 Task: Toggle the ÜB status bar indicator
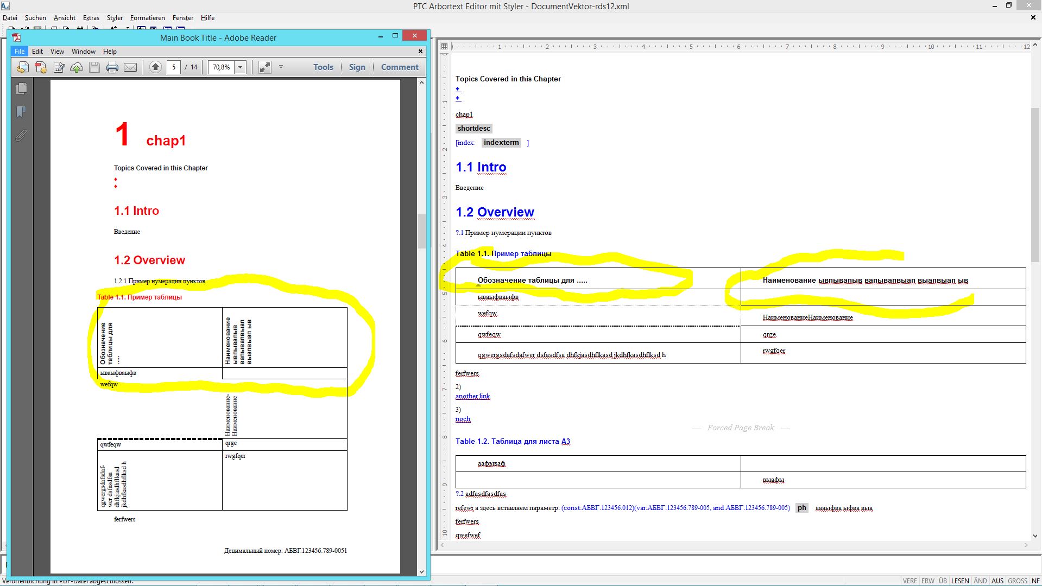pyautogui.click(x=943, y=581)
